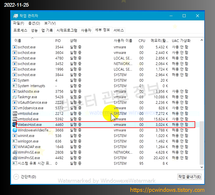Viewport: 215px width, 195px height.
Task: Click svchost.exe icon with PID 1996
Action: coord(15,69)
